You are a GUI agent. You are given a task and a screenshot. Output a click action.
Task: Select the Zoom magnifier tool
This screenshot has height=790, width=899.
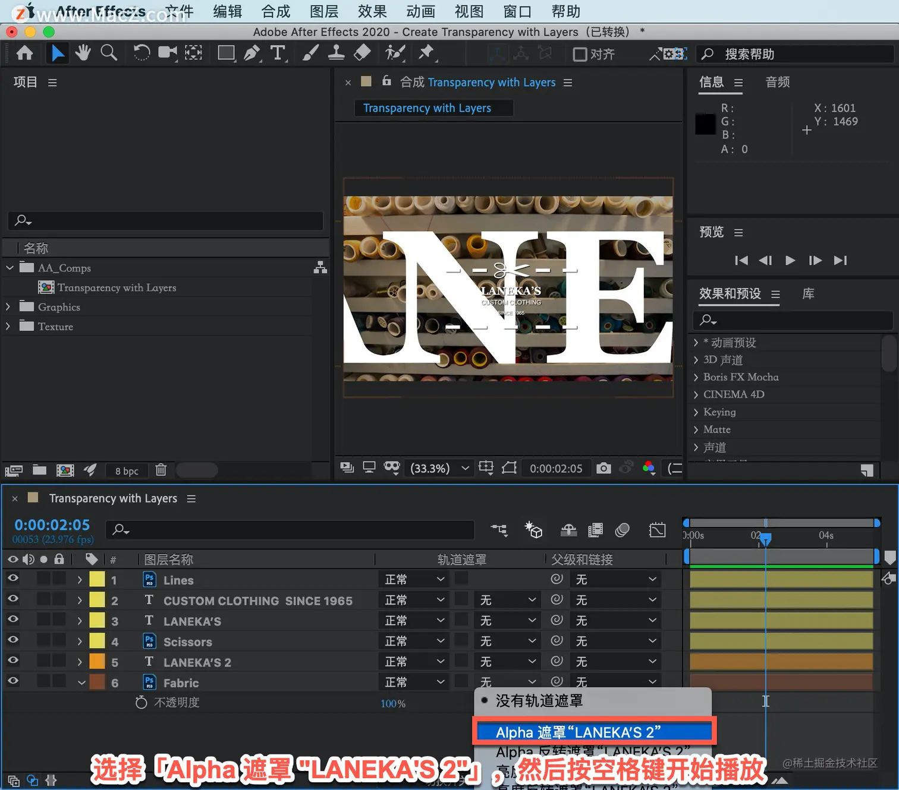(109, 53)
